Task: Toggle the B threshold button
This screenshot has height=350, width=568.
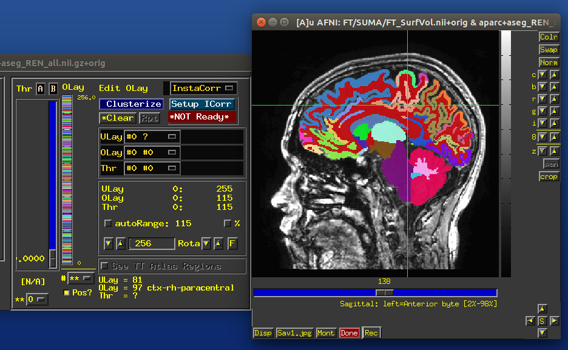Action: click(x=53, y=89)
